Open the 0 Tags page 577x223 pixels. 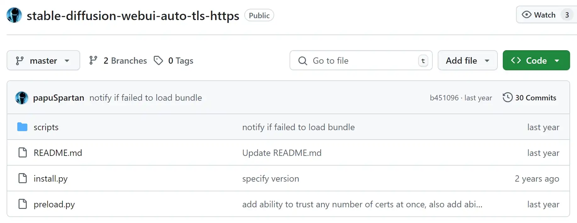coord(174,61)
